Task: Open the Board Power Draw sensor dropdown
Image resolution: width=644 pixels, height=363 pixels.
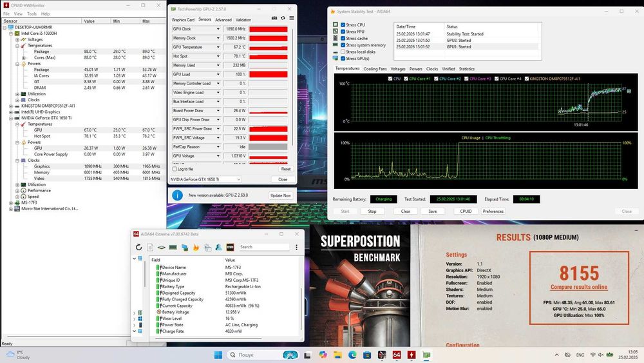Action: click(x=218, y=111)
